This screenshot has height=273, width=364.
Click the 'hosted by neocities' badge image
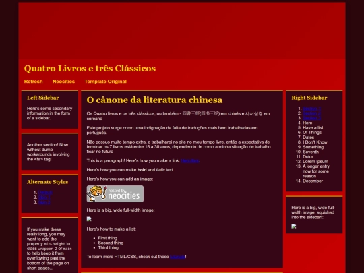[115, 194]
